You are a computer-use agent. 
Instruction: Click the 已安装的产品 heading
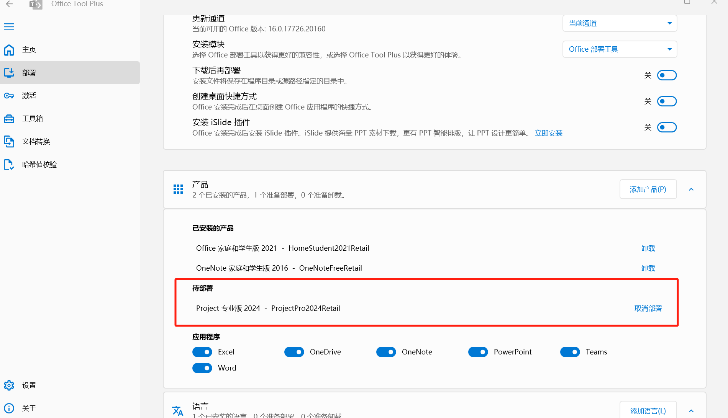click(213, 228)
